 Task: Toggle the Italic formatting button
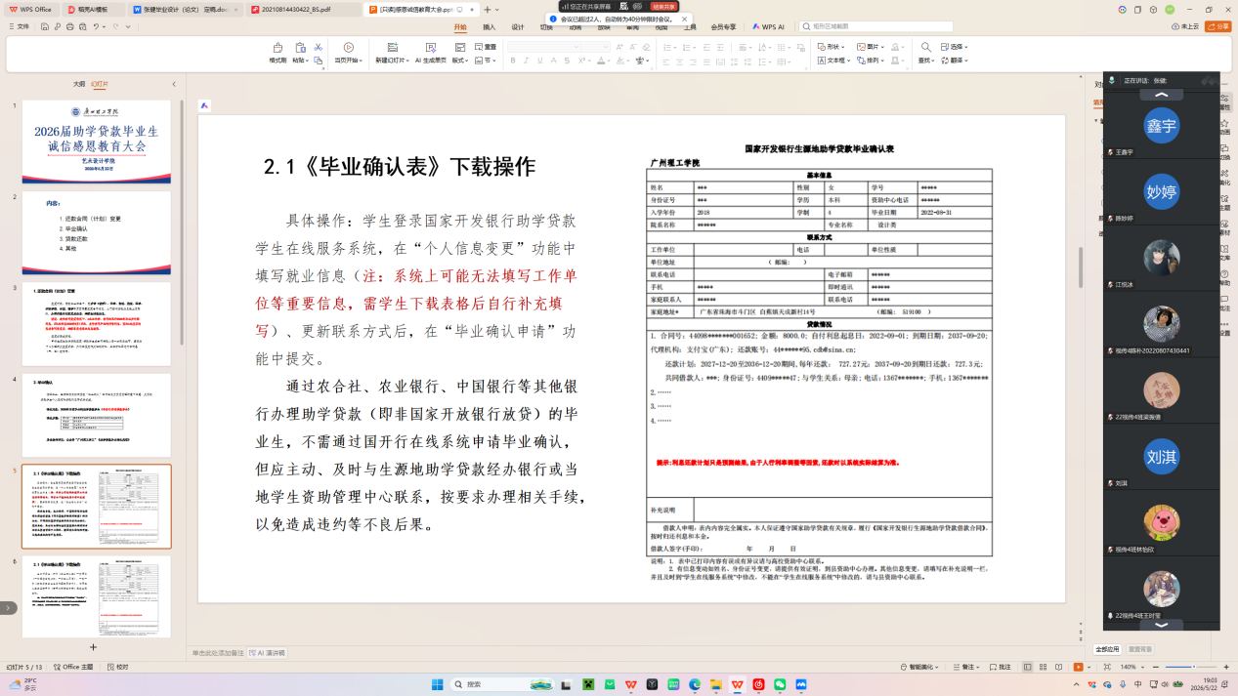pos(527,61)
